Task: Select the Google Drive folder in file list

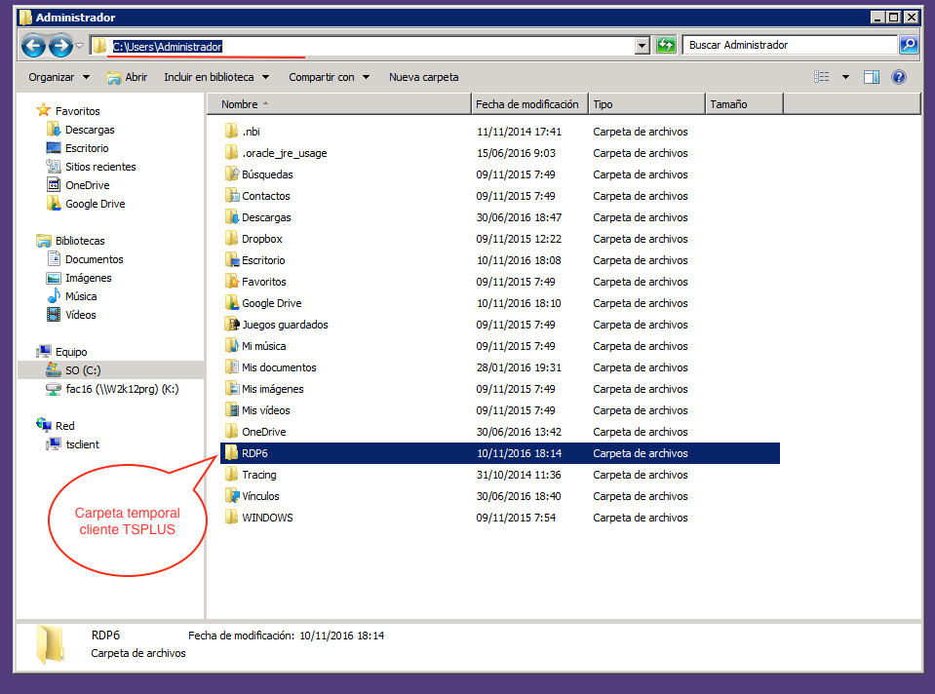Action: point(271,303)
